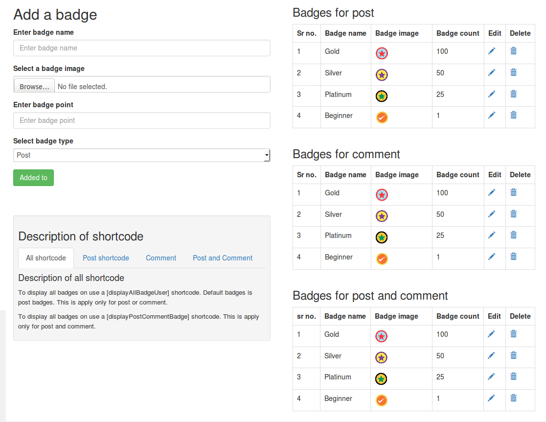Switch to the Post shortcode tab
Screen dimensions: 546x422
coord(106,258)
